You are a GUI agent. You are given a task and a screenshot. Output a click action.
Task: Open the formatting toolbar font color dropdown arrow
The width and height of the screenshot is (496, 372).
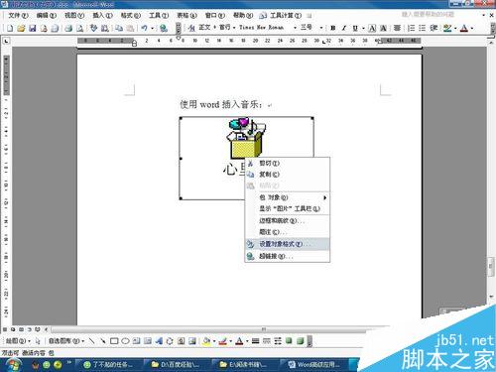pos(472,28)
